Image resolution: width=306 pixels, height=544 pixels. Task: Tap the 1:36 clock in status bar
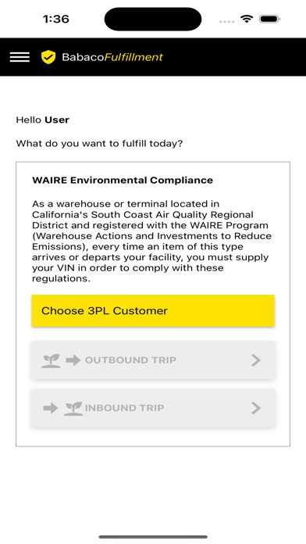pos(56,19)
